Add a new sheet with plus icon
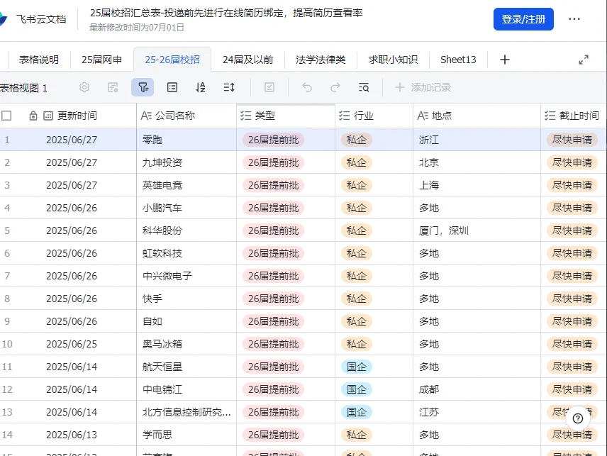This screenshot has width=607, height=456. pos(504,60)
